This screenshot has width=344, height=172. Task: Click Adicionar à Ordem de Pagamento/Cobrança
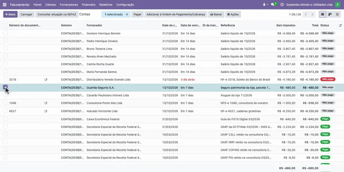pyautogui.click(x=176, y=15)
